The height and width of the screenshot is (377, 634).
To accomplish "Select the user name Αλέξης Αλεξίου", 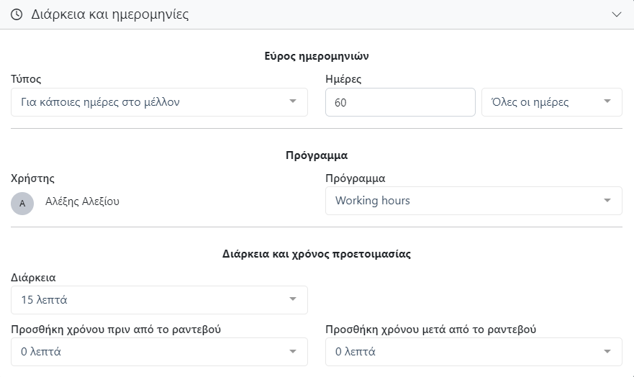I will click(82, 201).
